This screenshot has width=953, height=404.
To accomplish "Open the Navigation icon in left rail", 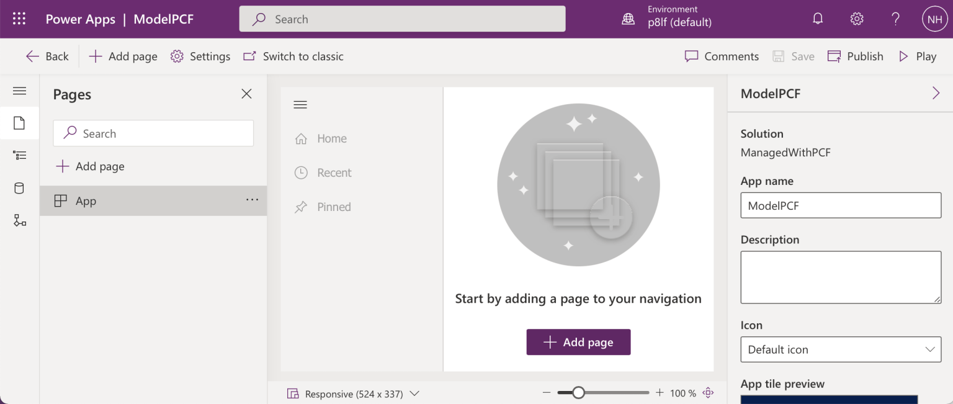I will click(x=19, y=155).
